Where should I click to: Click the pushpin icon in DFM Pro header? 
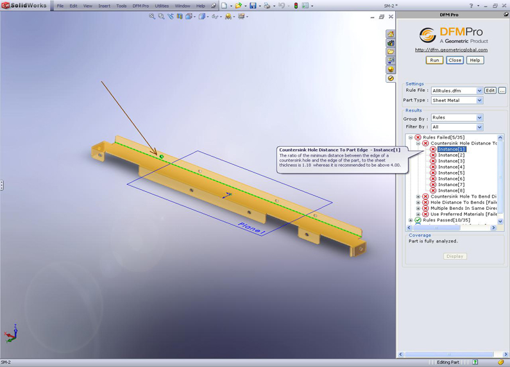[x=506, y=14]
